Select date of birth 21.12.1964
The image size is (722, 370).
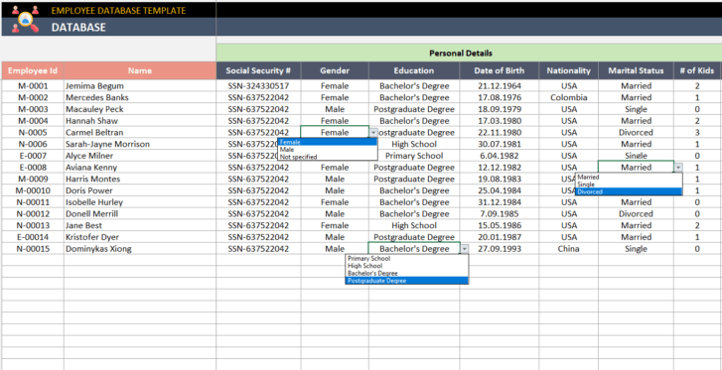coord(500,86)
